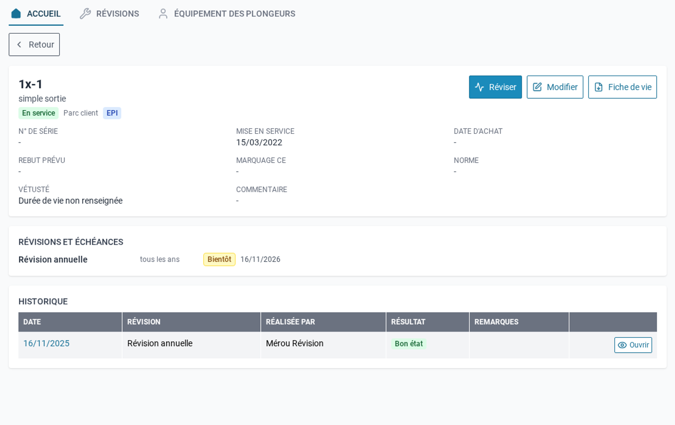
Task: Switch to the Révisions tab
Action: click(x=109, y=13)
